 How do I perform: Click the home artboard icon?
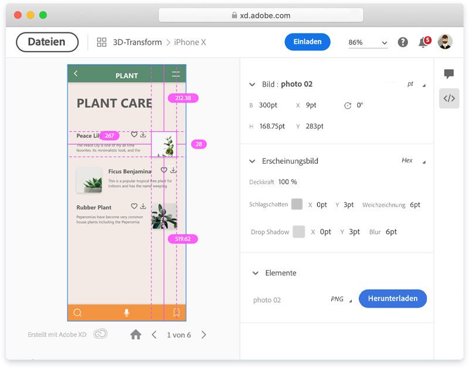point(135,335)
